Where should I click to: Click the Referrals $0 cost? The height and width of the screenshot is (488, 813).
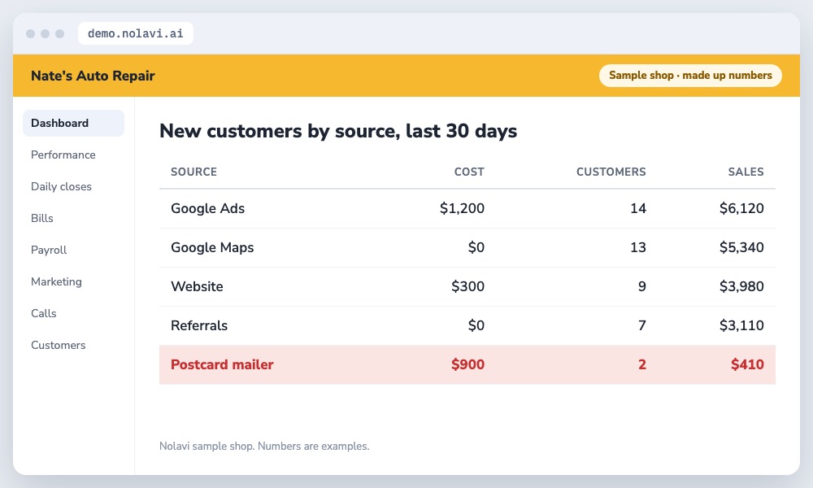pyautogui.click(x=476, y=325)
